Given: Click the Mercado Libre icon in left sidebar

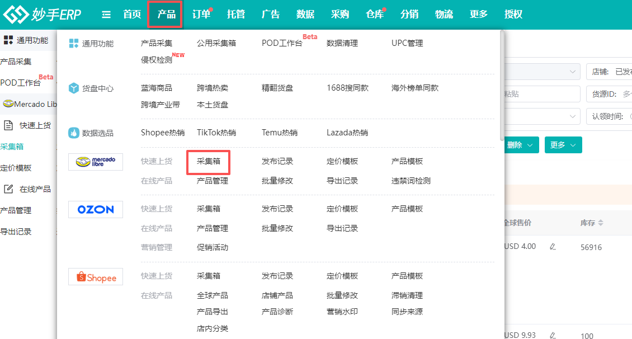Looking at the screenshot, I should click(x=8, y=104).
